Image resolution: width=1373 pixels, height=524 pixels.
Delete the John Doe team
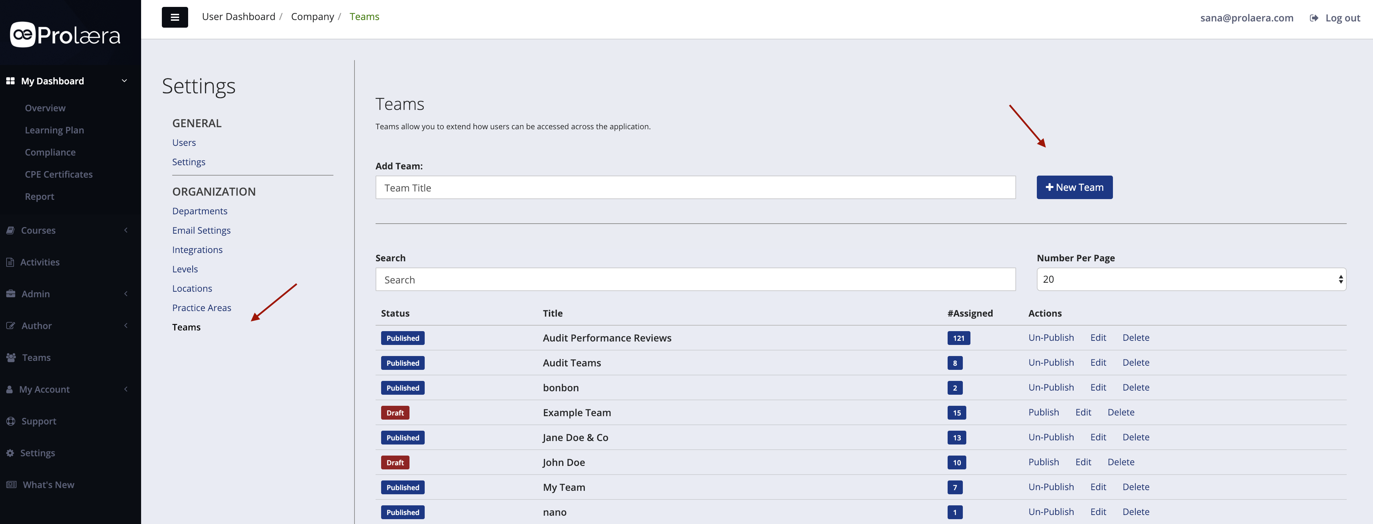[1121, 462]
